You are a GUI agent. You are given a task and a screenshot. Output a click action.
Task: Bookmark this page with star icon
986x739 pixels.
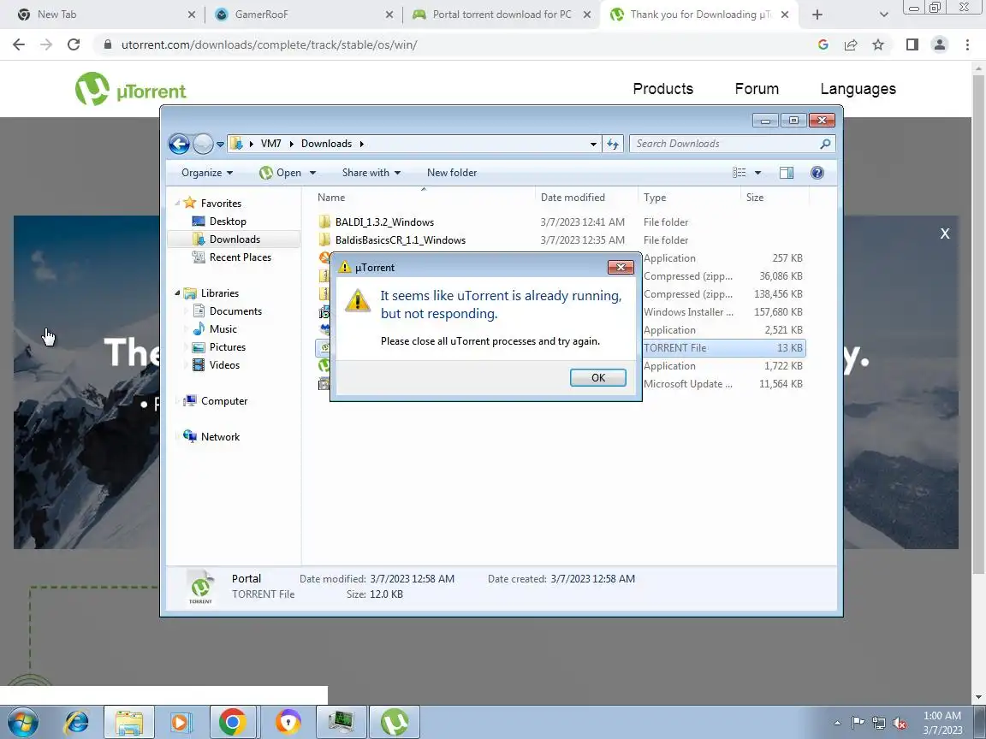[878, 44]
